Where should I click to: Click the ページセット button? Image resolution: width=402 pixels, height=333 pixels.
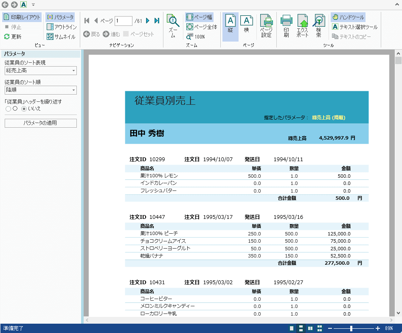138,34
